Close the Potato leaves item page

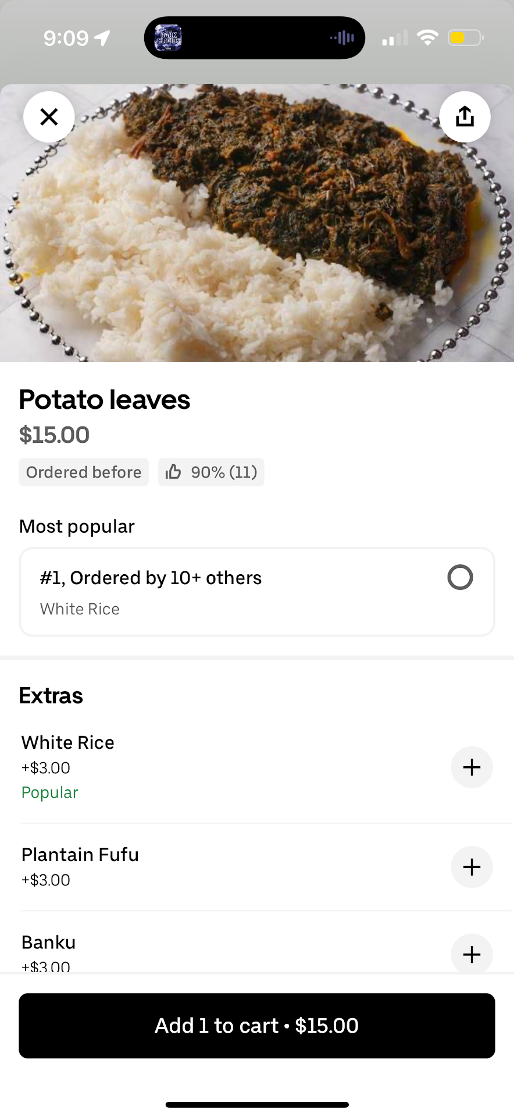pos(49,117)
